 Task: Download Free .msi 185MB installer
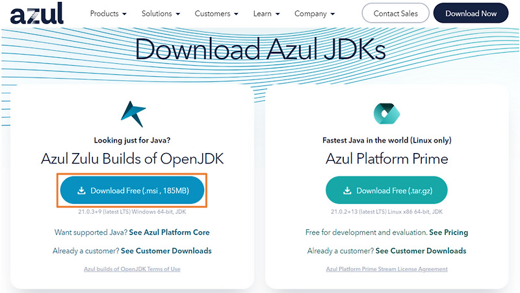[132, 190]
